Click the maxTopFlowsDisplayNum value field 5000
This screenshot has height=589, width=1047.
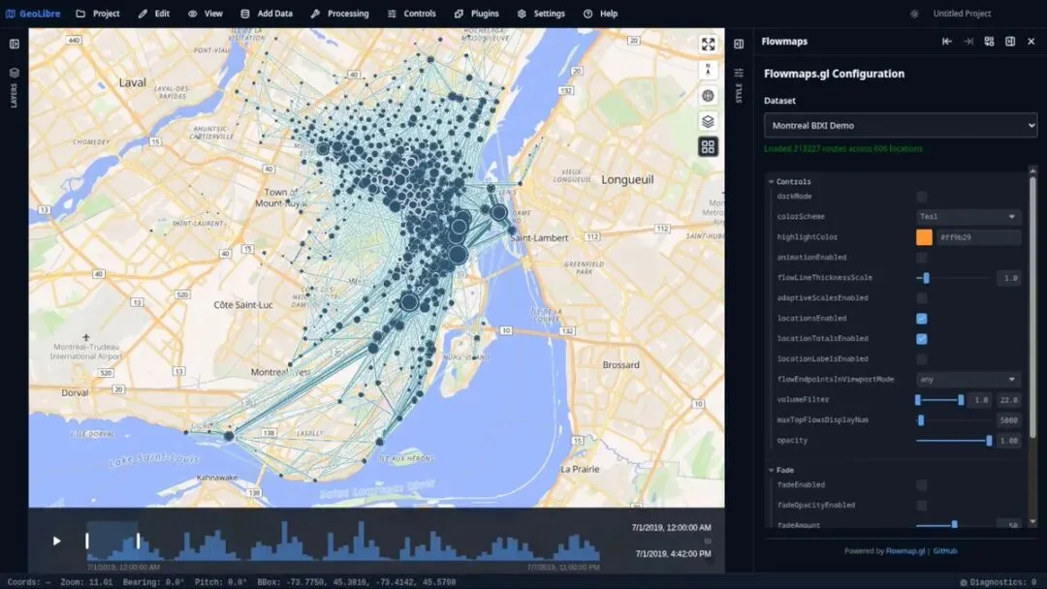pos(1008,420)
